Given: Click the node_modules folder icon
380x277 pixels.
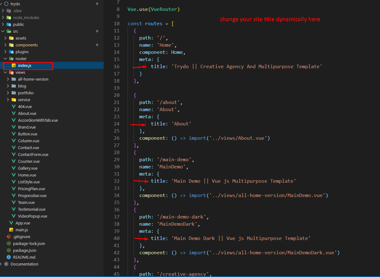Looking at the screenshot, I should (9, 17).
